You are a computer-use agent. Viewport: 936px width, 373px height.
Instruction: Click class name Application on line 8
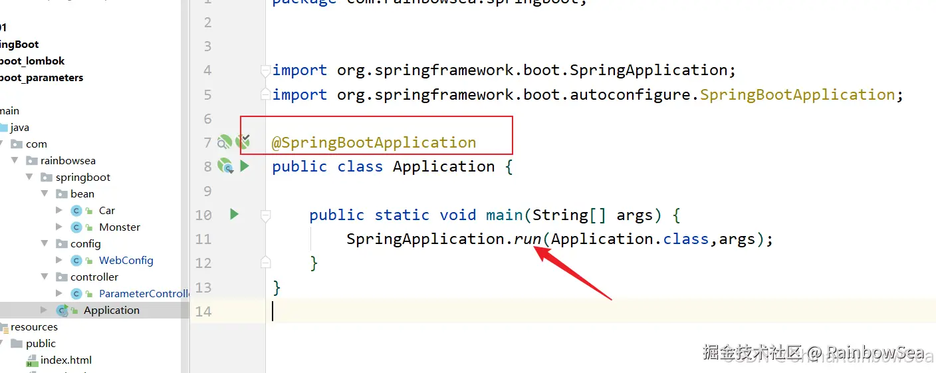pos(444,166)
